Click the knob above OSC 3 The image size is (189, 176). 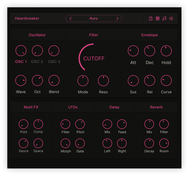pos(54,51)
